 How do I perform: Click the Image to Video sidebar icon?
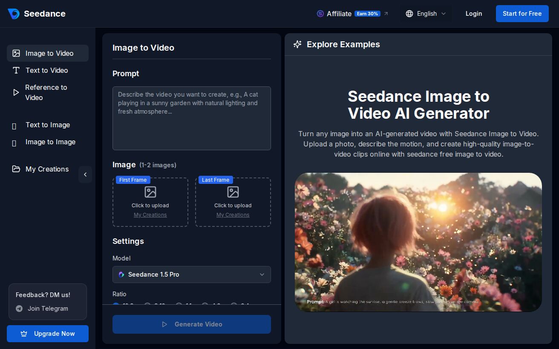16,53
